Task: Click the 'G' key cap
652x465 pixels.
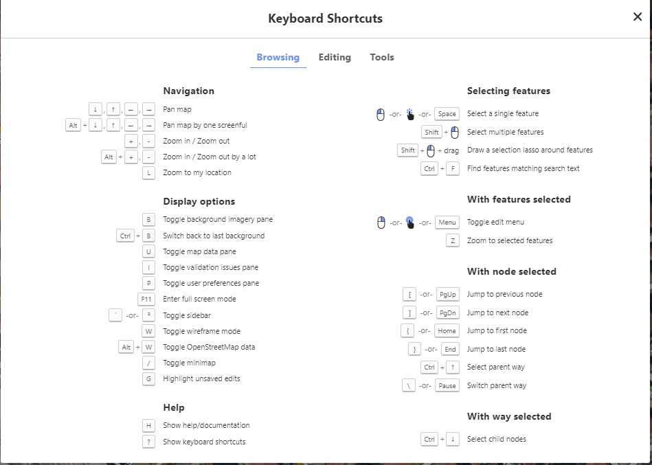Action: [148, 379]
